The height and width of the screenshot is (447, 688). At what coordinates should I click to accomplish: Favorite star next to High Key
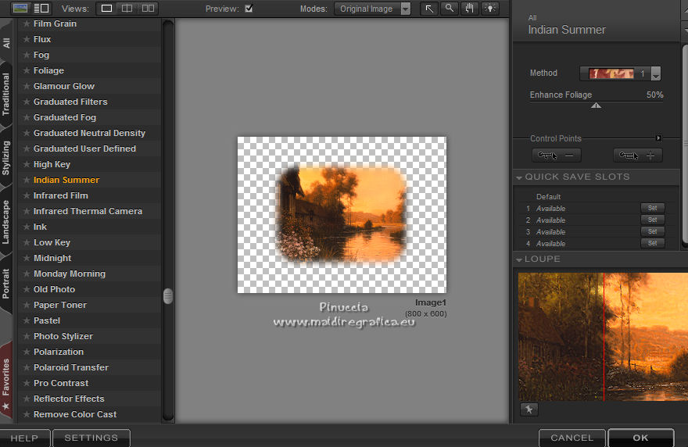(x=27, y=164)
